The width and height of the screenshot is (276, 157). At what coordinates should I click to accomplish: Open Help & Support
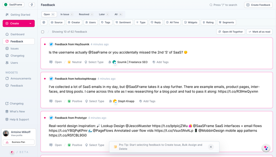[17, 119]
